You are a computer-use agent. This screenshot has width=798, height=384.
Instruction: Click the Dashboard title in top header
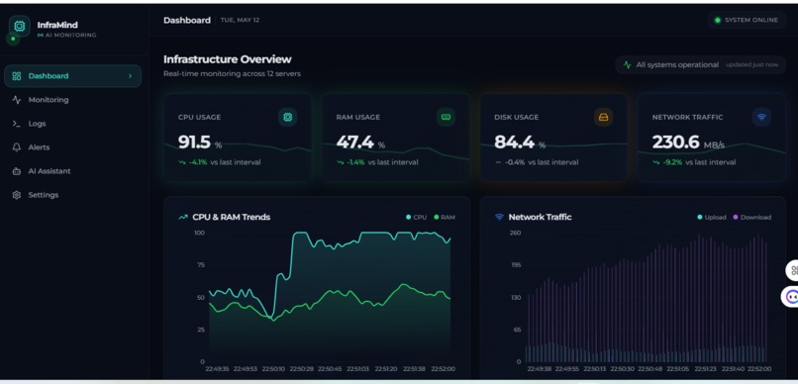coord(187,21)
